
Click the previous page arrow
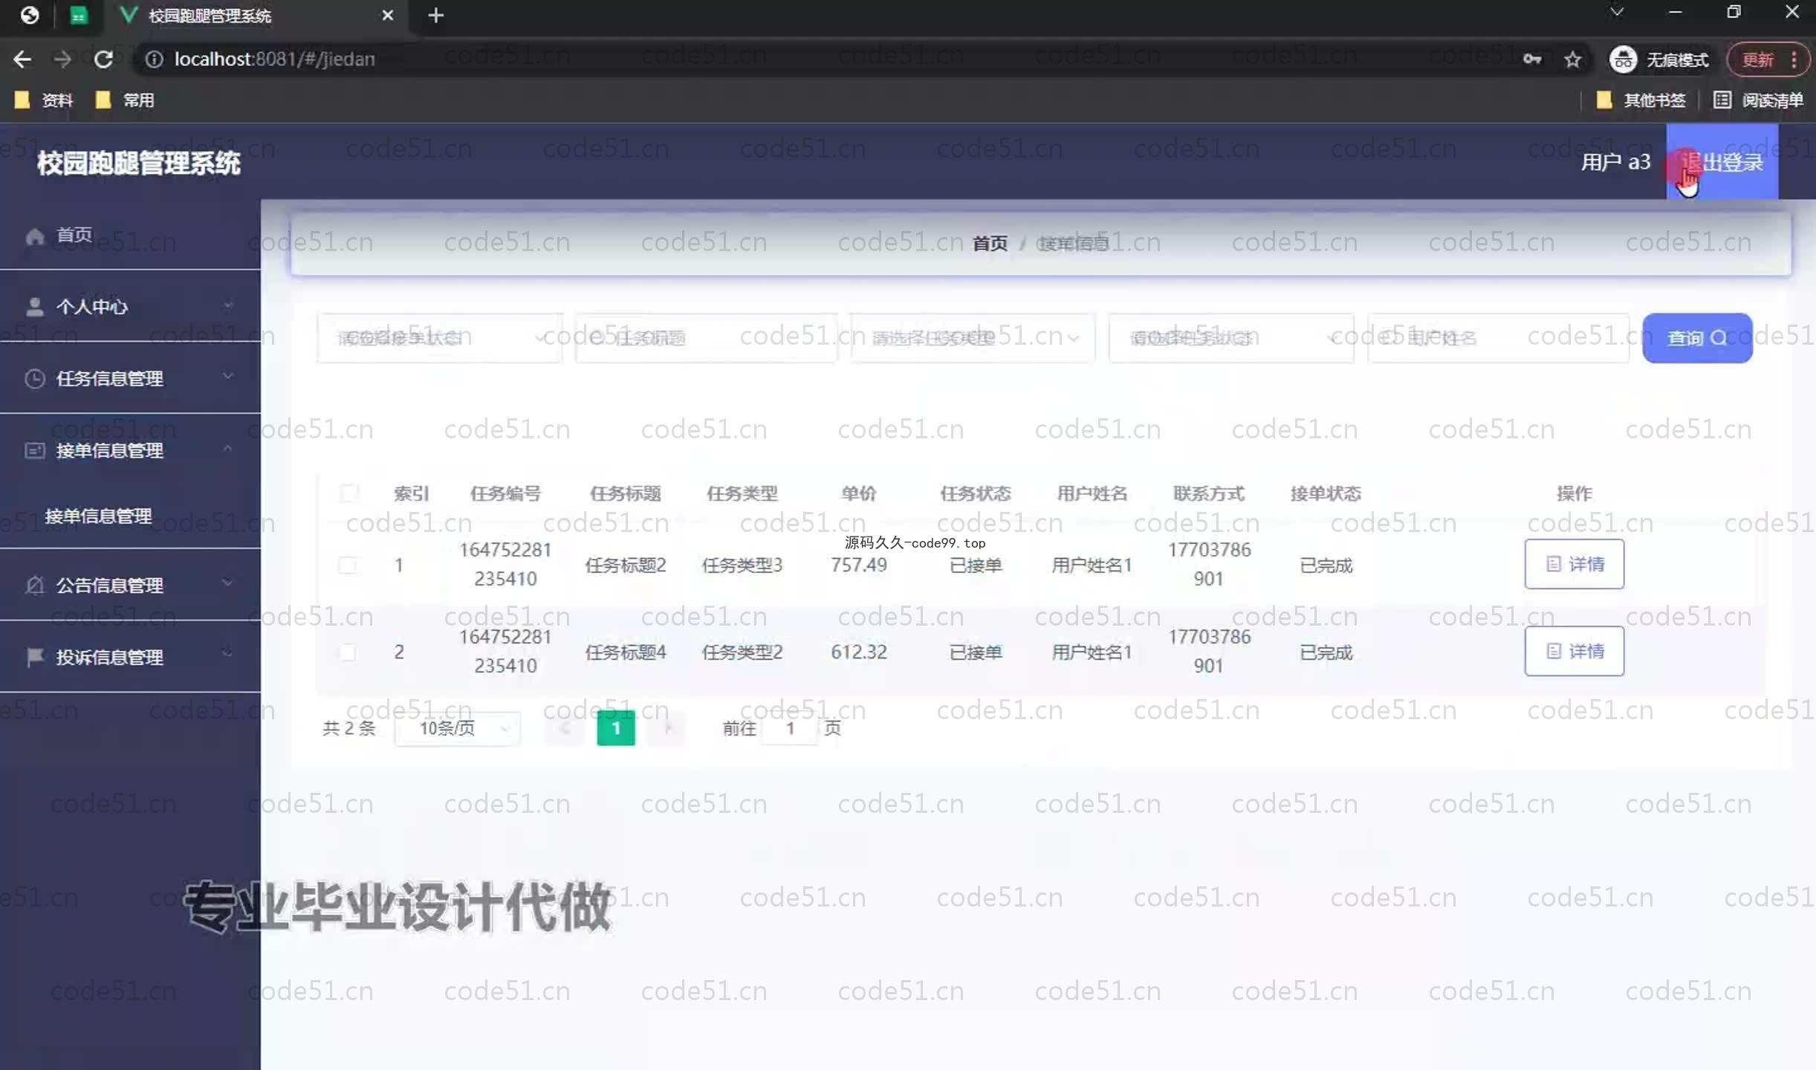click(564, 728)
